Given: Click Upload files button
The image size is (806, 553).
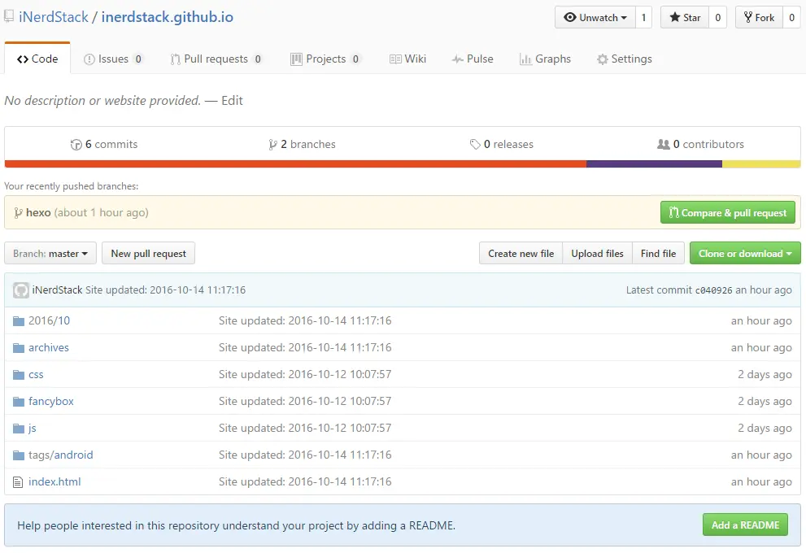Looking at the screenshot, I should 597,254.
